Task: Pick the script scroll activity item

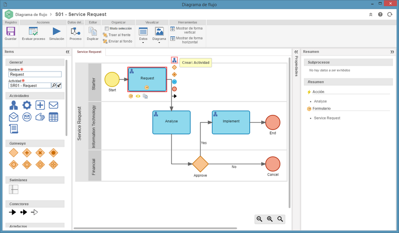Action: (13, 129)
